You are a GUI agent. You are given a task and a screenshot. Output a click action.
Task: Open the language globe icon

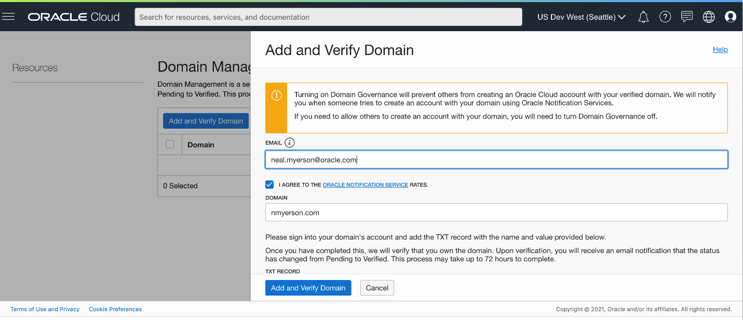[709, 17]
